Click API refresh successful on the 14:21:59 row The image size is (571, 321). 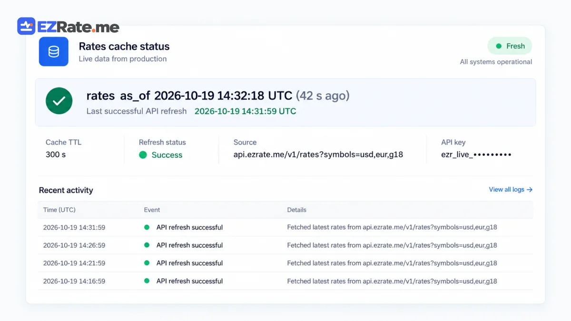[x=189, y=263]
